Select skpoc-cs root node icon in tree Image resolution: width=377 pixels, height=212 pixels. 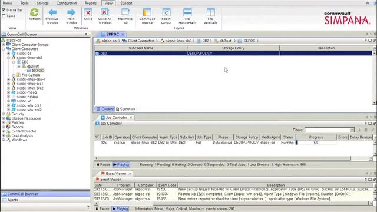coord(4,40)
